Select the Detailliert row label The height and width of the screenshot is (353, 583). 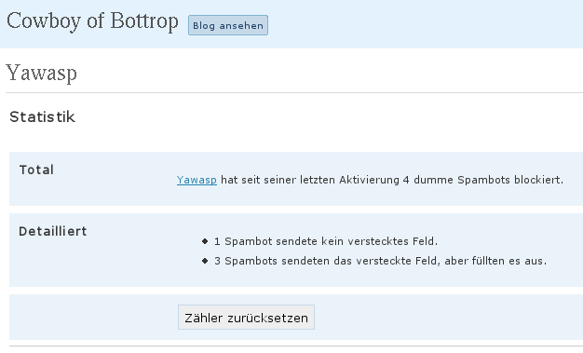[53, 231]
